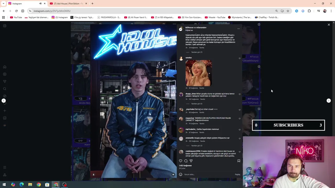Click Yanıtla under duygu_zlnxx's comment
This screenshot has width=335, height=188.
point(202,99)
